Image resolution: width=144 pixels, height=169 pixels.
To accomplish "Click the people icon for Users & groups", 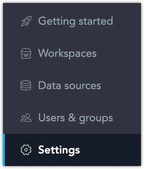I will (26, 118).
